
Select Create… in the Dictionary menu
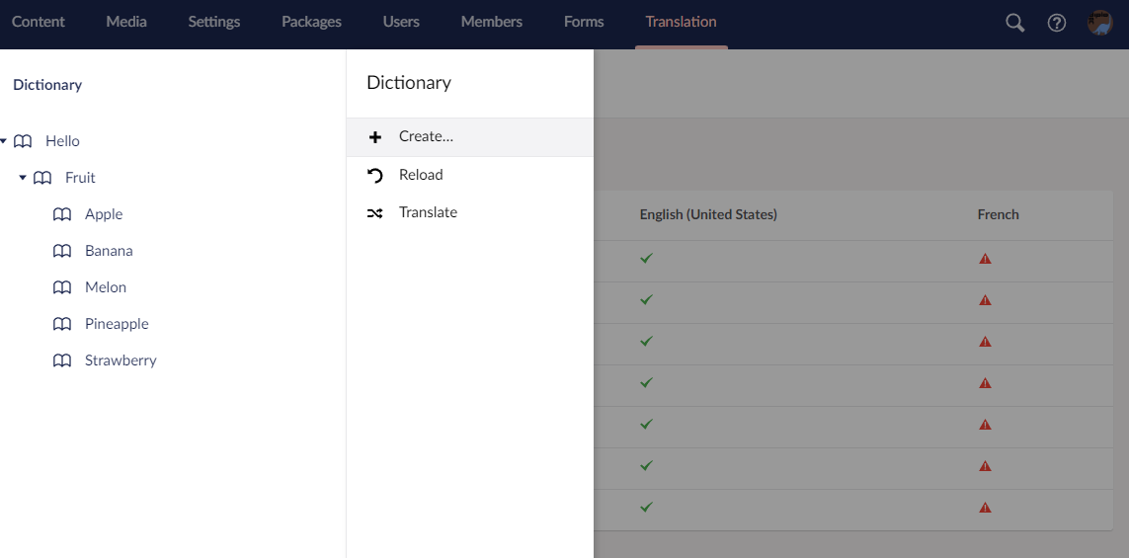tap(426, 136)
